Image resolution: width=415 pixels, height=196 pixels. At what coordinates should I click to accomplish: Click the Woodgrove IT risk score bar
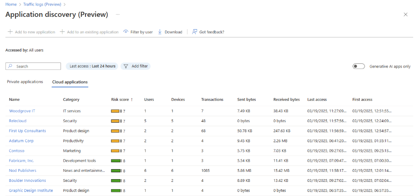click(x=116, y=111)
